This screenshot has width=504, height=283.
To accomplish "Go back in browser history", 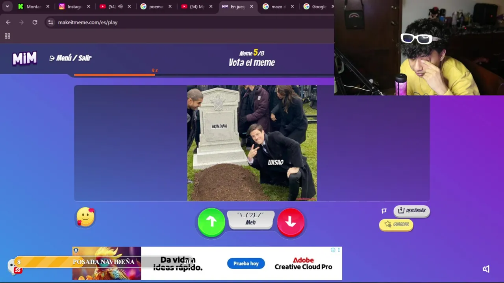I will tap(8, 22).
